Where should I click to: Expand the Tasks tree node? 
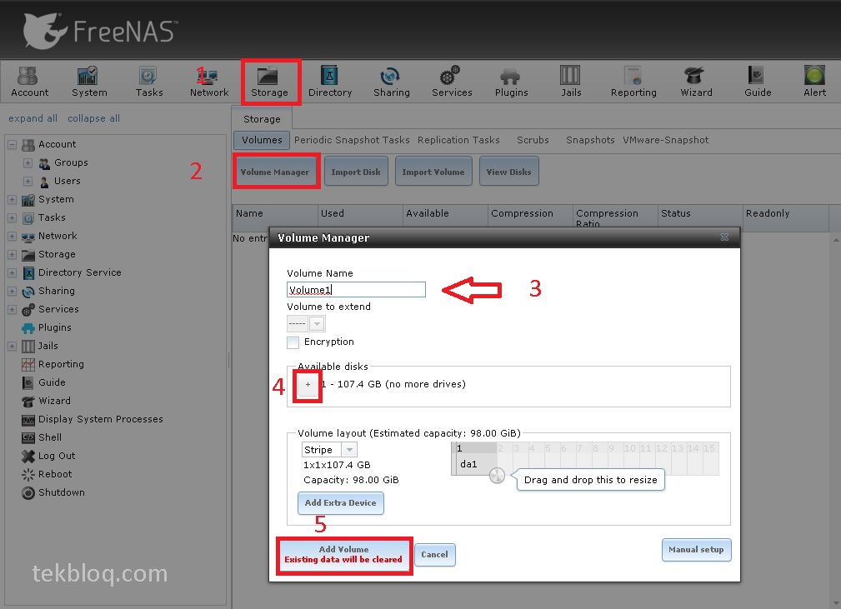[12, 217]
